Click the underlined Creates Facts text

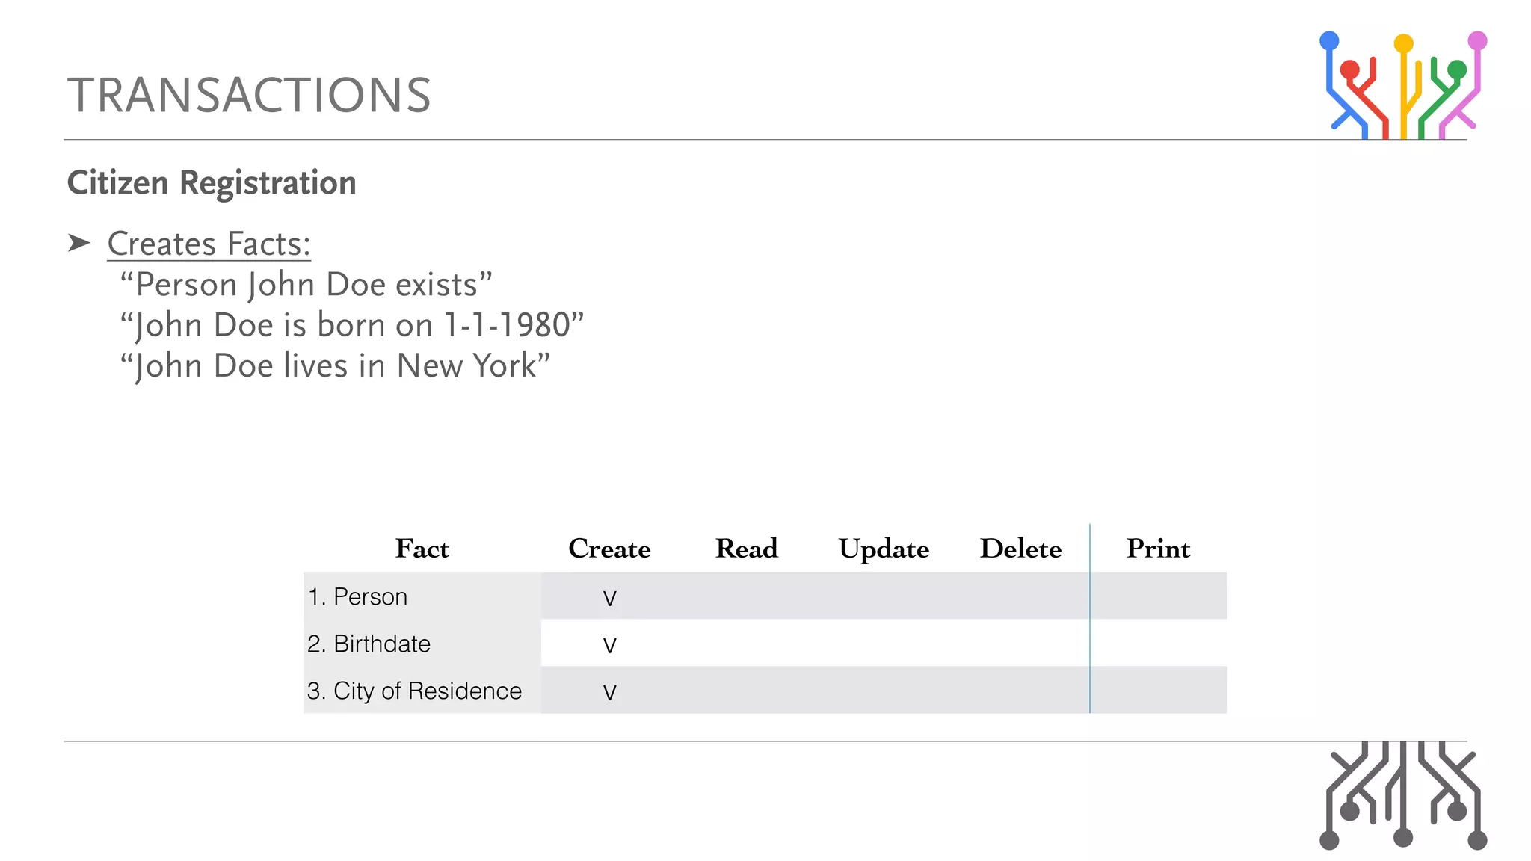tap(209, 244)
